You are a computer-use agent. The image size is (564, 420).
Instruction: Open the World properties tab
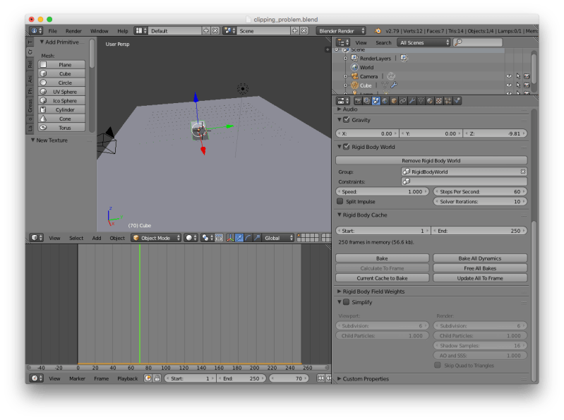(385, 101)
